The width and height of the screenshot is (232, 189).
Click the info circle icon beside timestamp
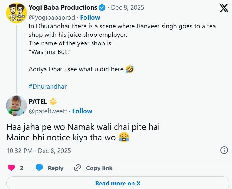(x=224, y=150)
